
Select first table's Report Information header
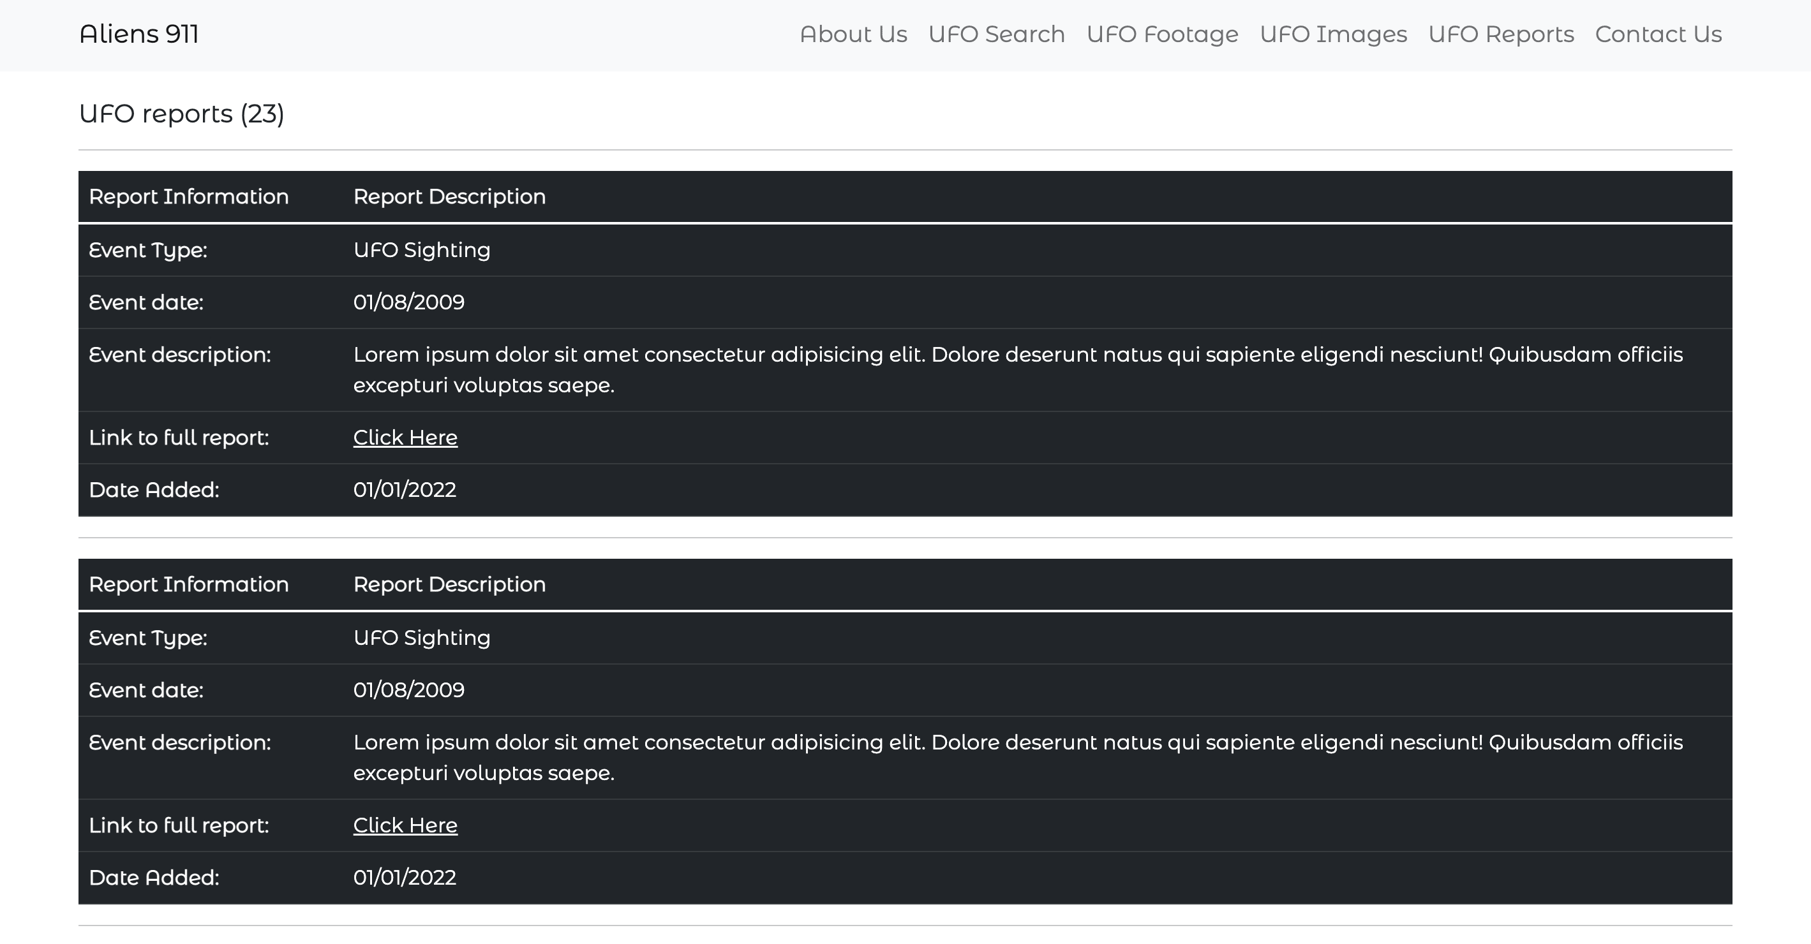pos(188,197)
